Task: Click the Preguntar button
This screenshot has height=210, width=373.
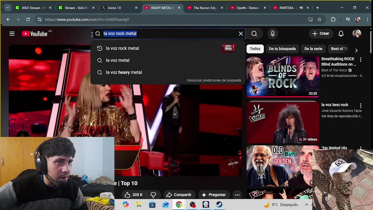Action: 213,195
